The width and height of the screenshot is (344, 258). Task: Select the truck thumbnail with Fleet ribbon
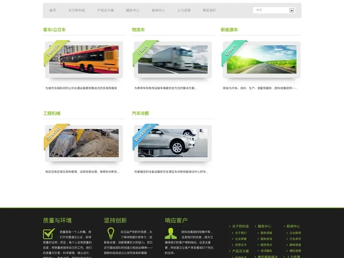point(173,59)
